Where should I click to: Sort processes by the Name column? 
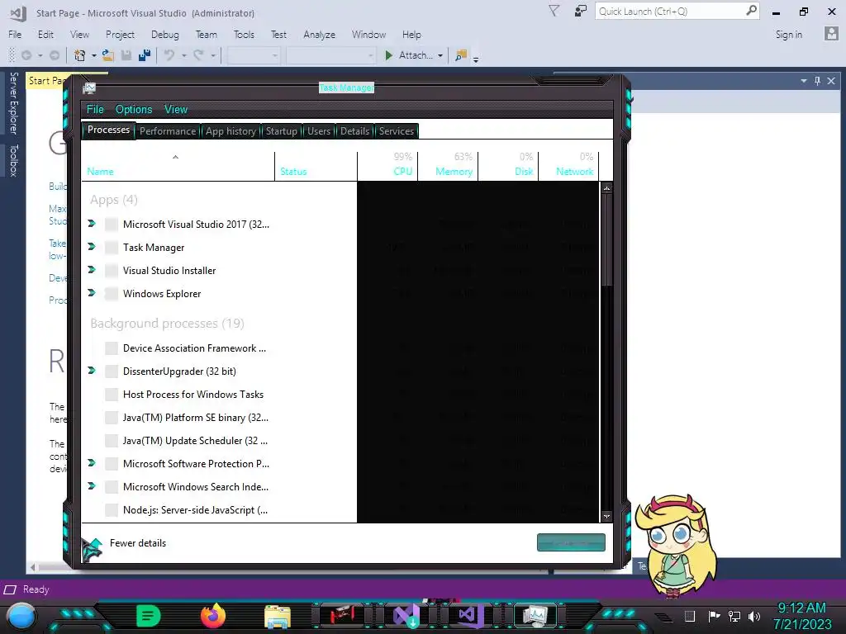coord(178,165)
